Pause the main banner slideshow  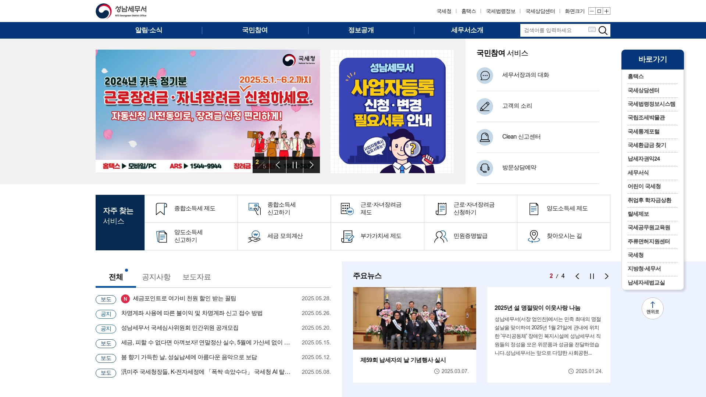[x=295, y=165]
